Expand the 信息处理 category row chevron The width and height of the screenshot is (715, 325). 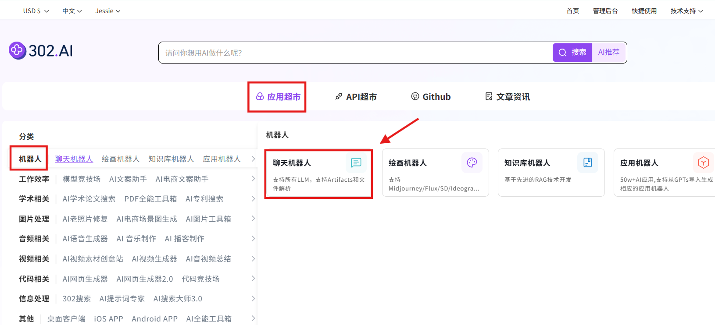[253, 299]
